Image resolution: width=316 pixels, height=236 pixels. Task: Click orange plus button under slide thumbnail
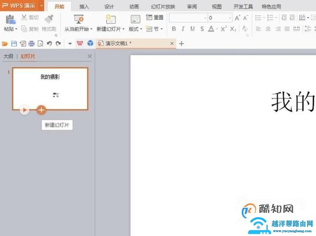click(x=41, y=110)
